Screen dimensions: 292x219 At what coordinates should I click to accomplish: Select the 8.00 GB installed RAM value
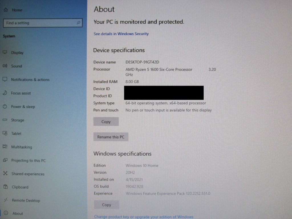[132, 82]
